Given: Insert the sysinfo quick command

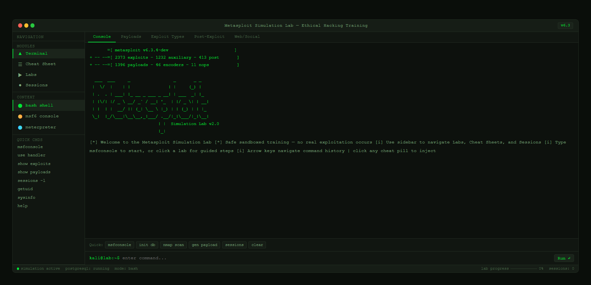Looking at the screenshot, I should pyautogui.click(x=26, y=197).
